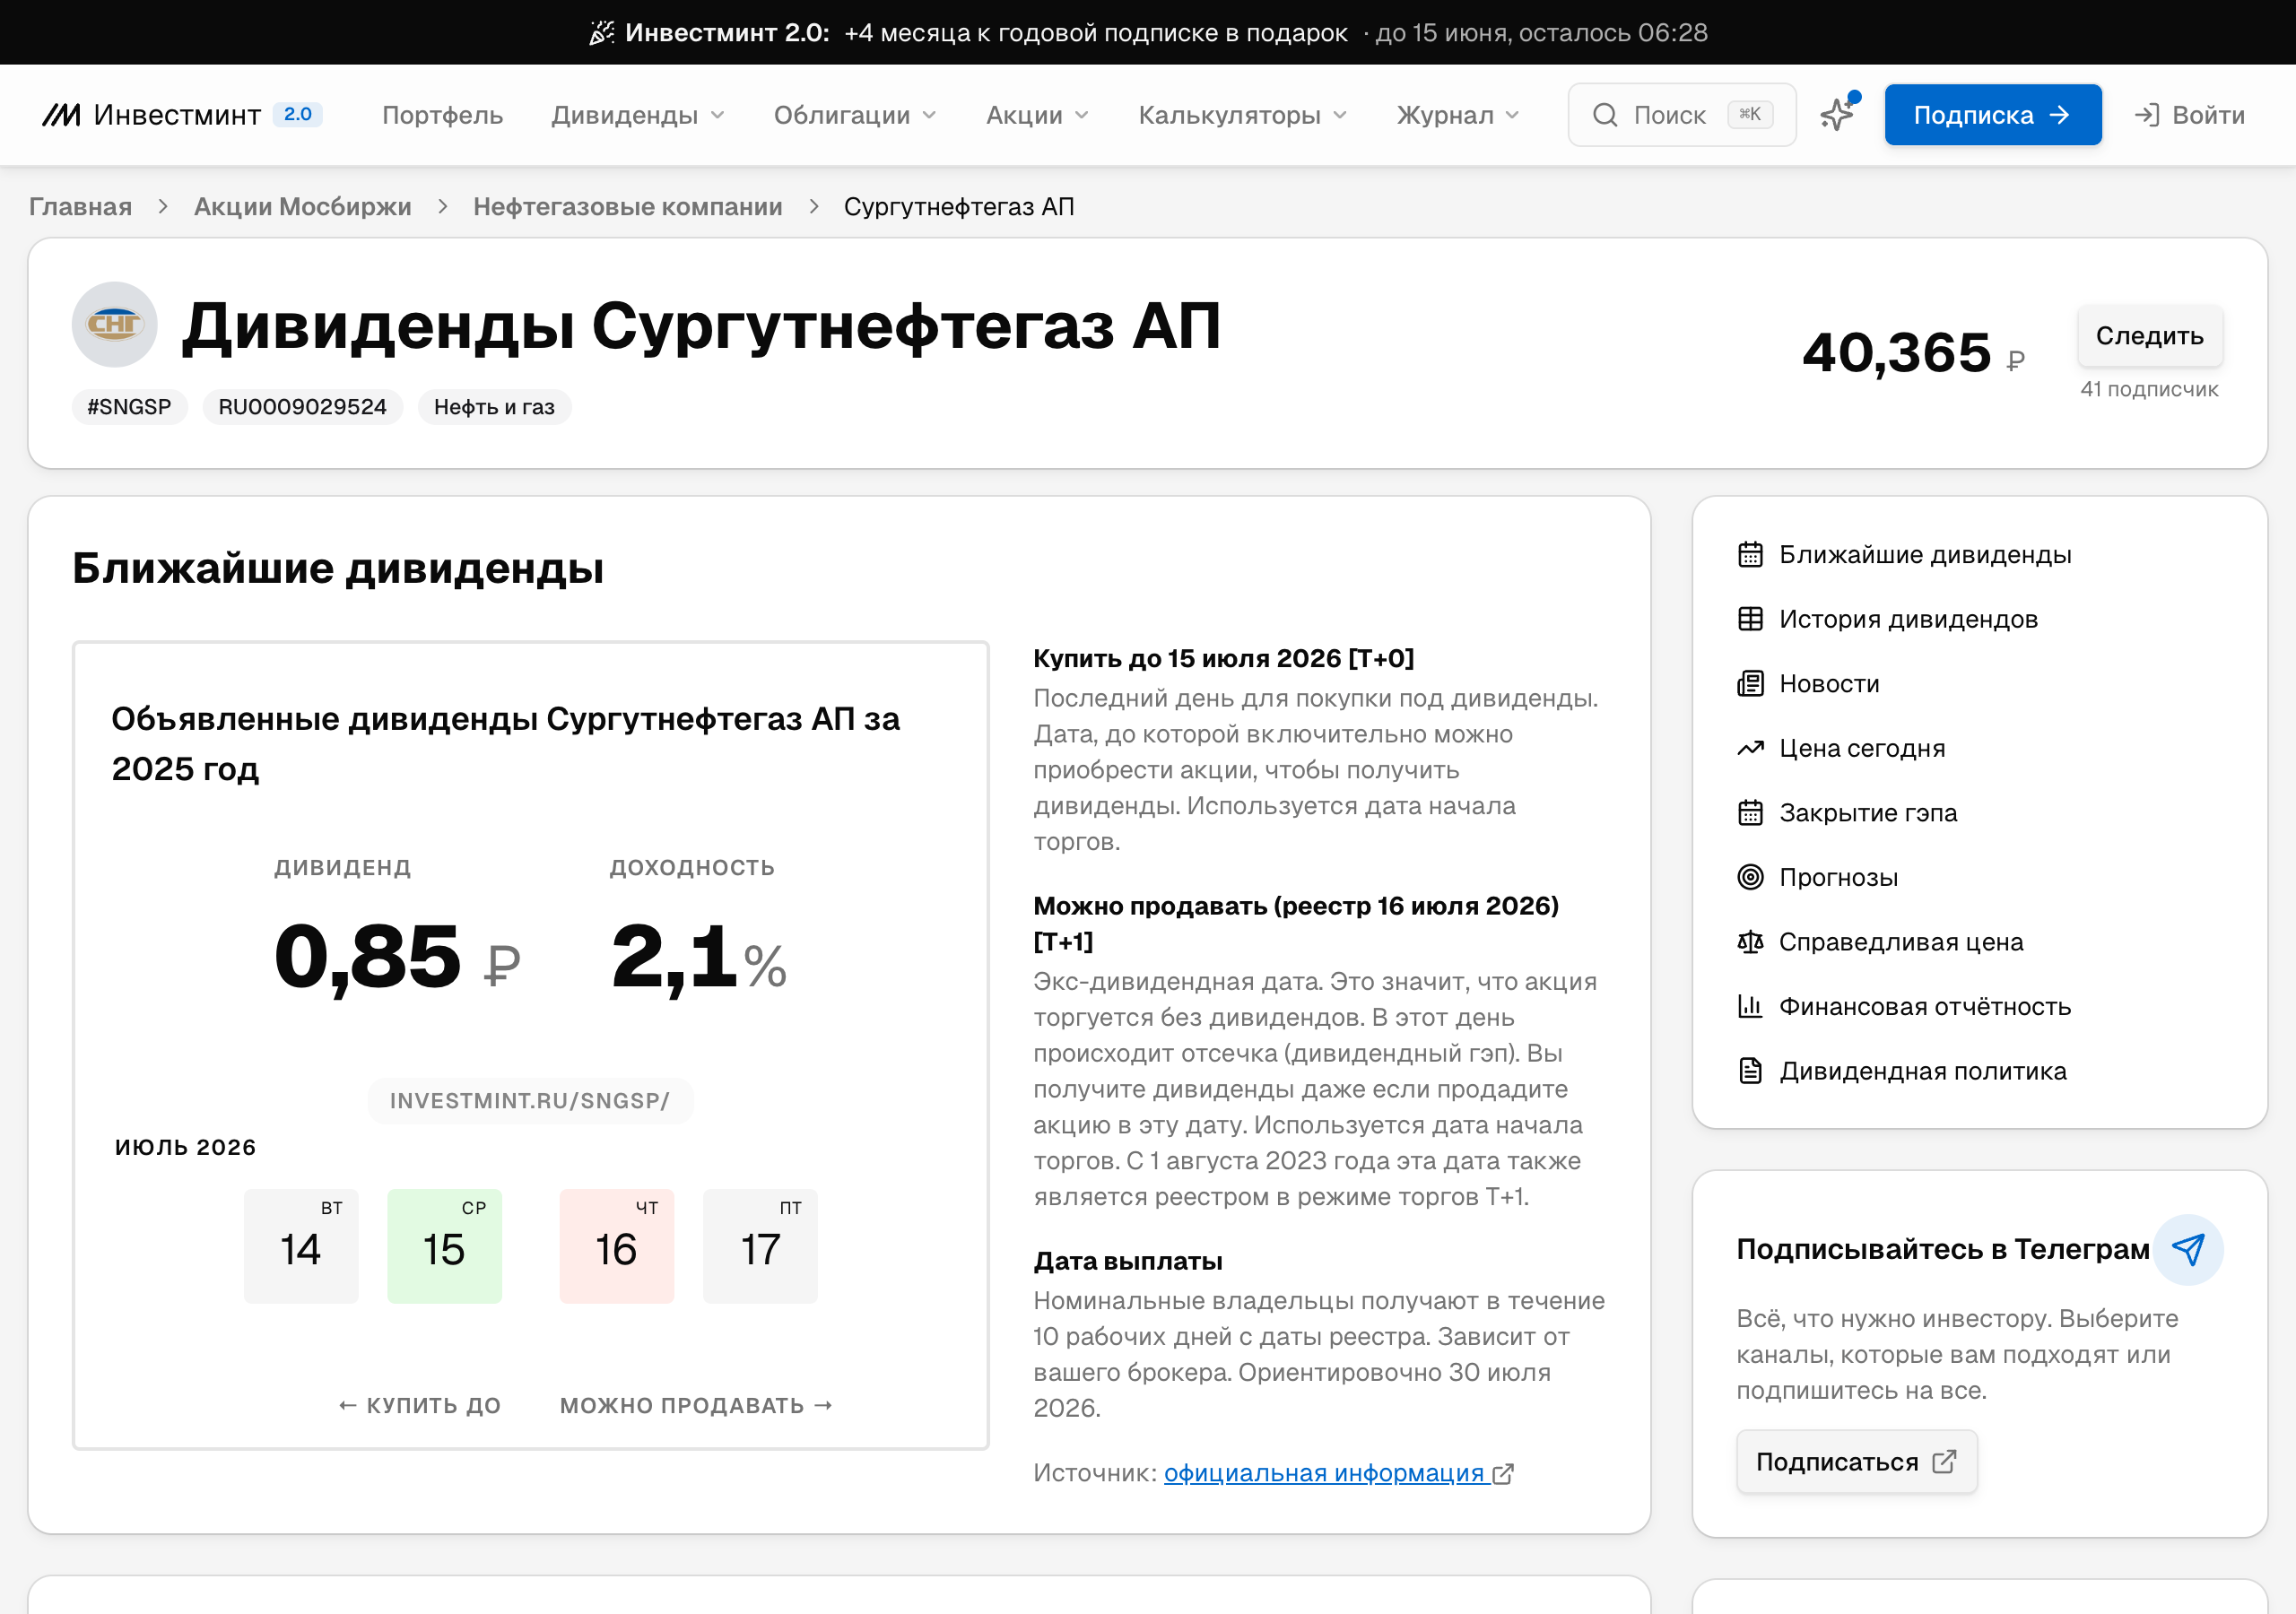Expand the Калькуляторы menu dropdown

1242,115
